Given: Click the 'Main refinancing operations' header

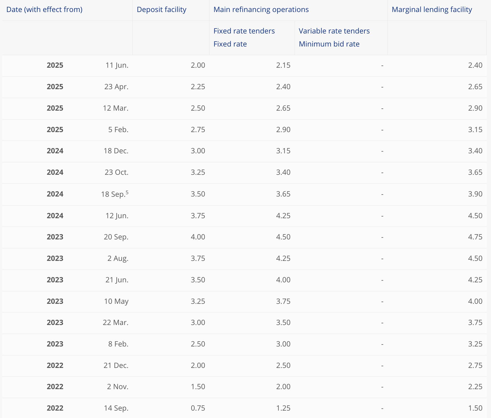Looking at the screenshot, I should [261, 10].
